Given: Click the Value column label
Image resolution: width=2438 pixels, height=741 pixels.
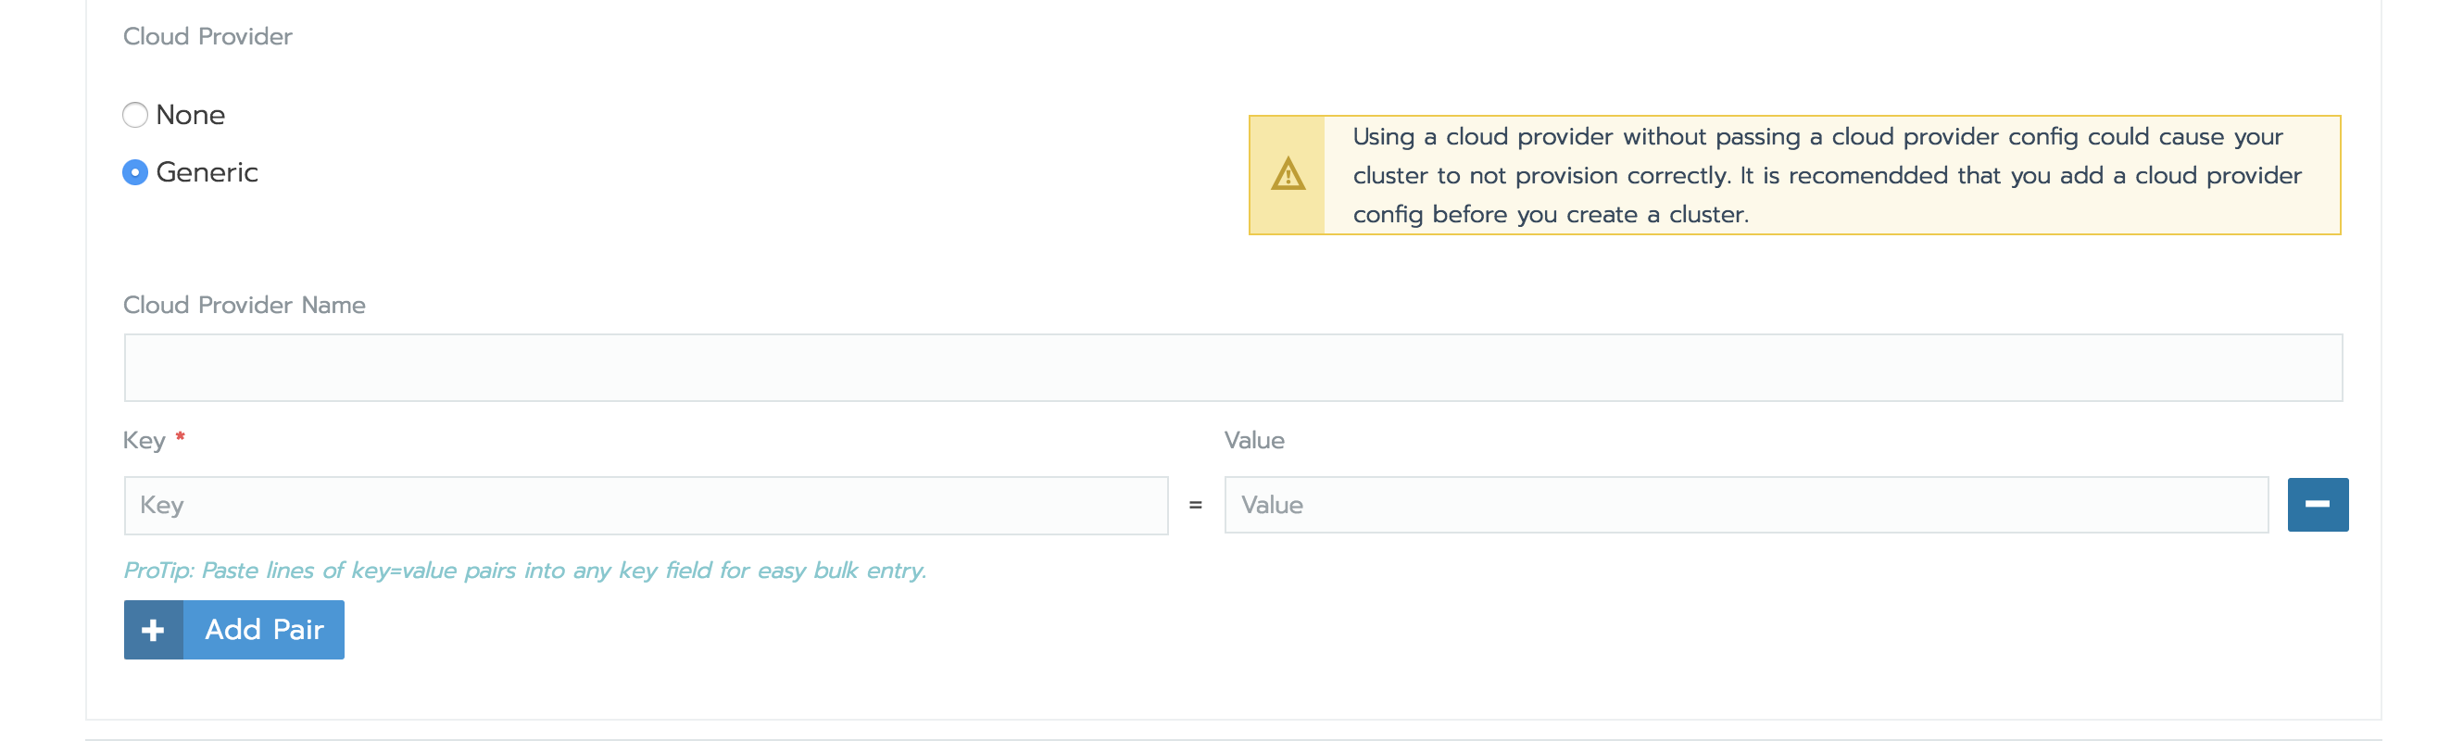Looking at the screenshot, I should [1254, 441].
